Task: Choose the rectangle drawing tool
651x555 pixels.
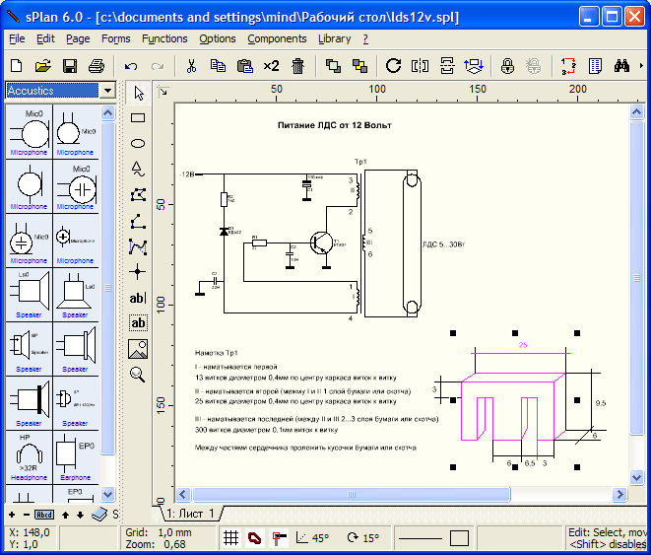Action: (138, 118)
